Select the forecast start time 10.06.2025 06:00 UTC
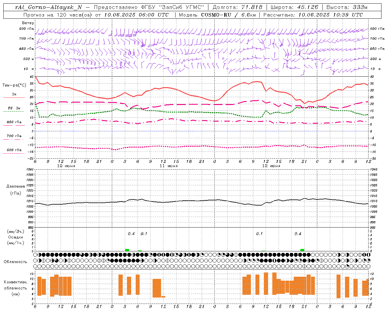This screenshot has width=386, height=309. (x=136, y=15)
